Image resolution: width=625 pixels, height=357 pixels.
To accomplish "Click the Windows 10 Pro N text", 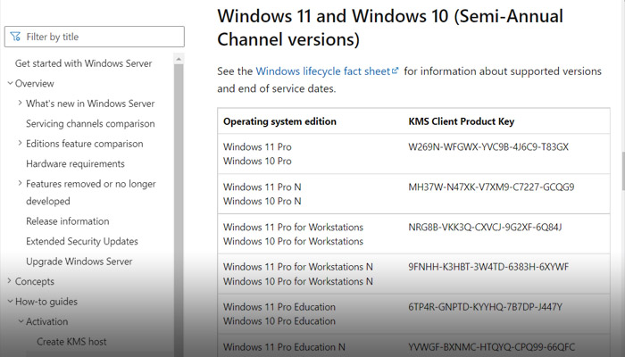I will pos(262,201).
